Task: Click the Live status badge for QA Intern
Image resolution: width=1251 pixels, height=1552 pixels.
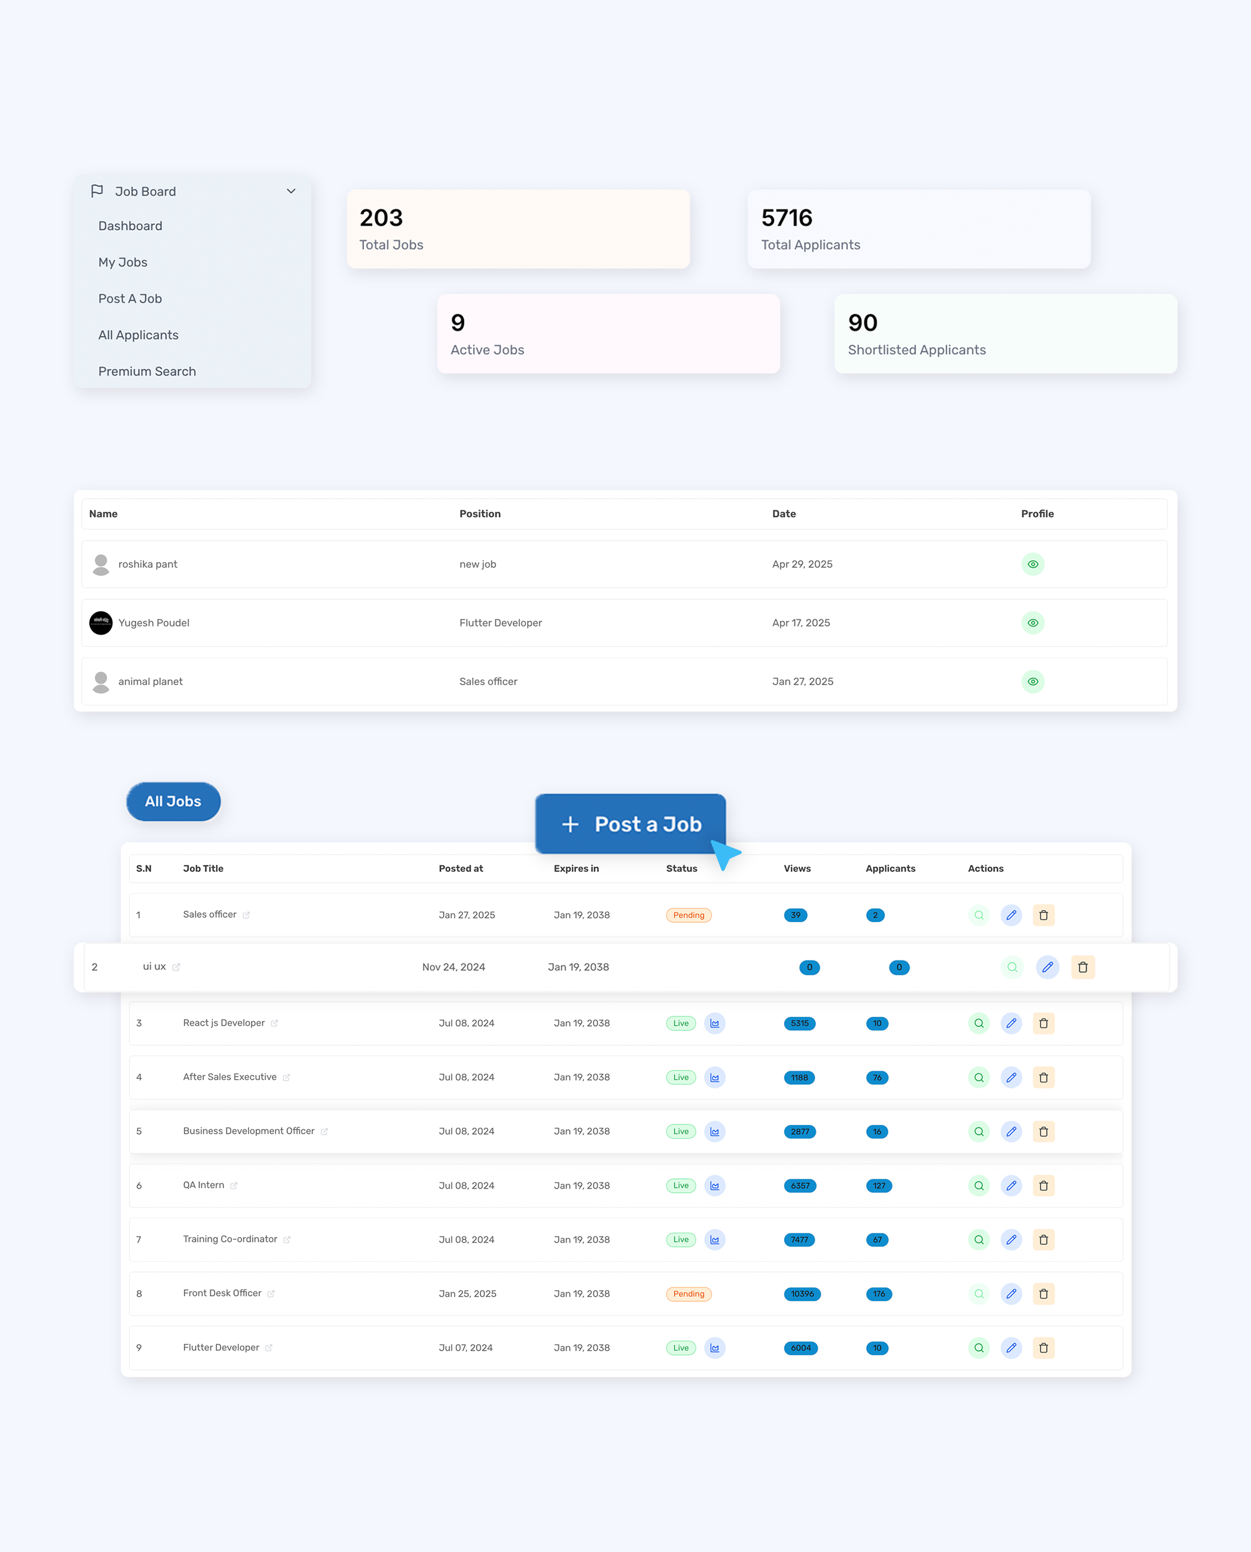Action: pyautogui.click(x=680, y=1185)
